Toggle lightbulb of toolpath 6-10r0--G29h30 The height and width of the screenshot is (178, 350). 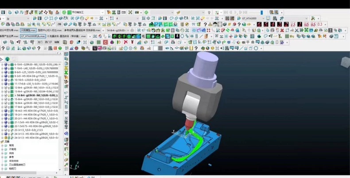(9, 64)
